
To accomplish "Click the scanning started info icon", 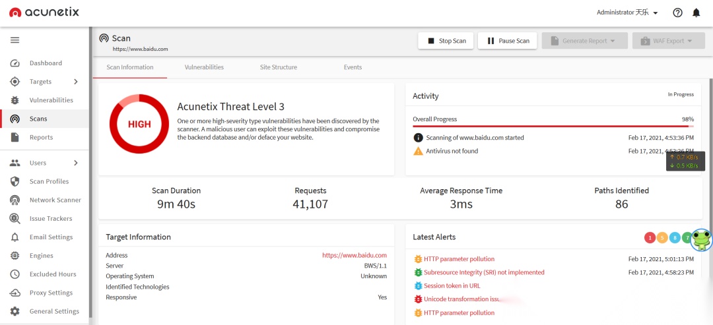I will 418,138.
